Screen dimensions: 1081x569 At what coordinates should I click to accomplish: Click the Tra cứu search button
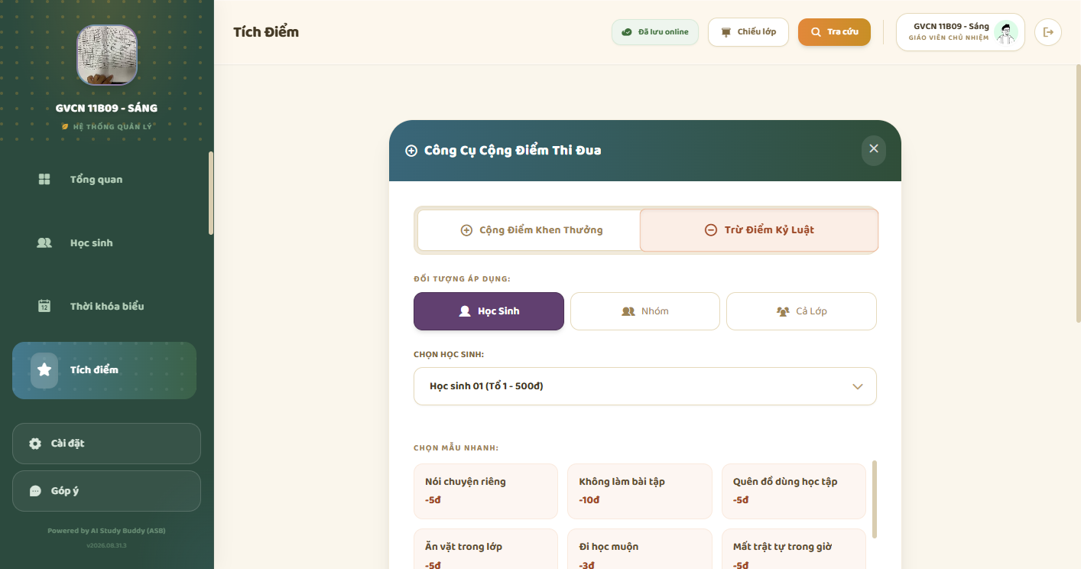[834, 32]
